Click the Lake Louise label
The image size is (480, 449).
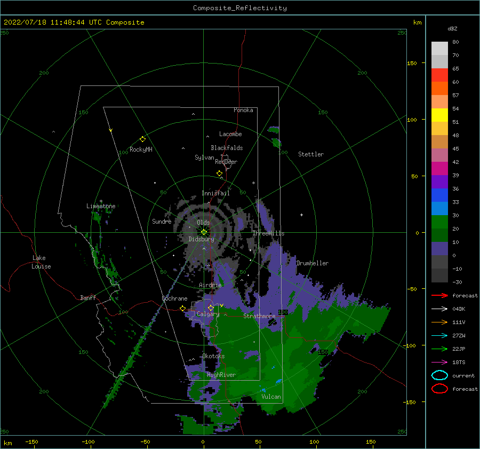point(41,262)
